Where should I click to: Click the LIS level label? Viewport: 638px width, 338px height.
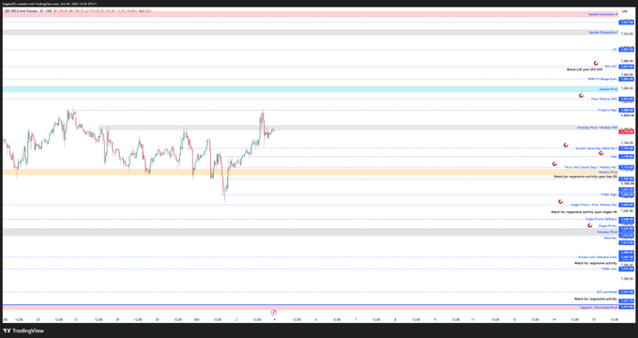pos(615,50)
